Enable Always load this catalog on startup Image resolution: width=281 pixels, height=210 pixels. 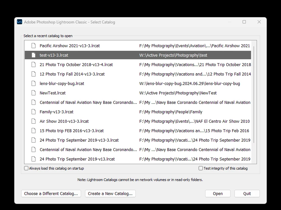pyautogui.click(x=26, y=168)
